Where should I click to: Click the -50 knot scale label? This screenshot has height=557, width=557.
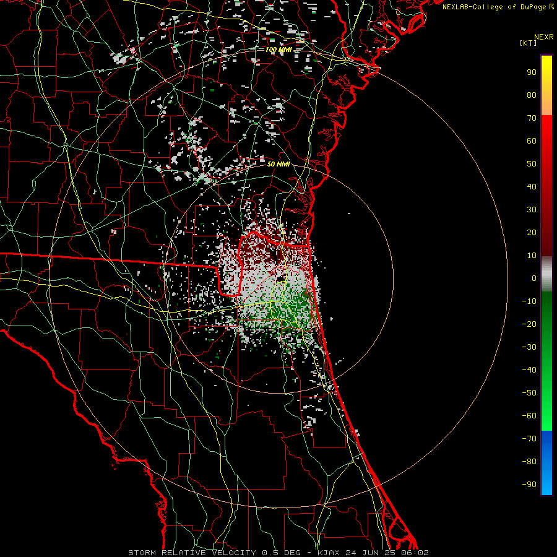tap(529, 393)
